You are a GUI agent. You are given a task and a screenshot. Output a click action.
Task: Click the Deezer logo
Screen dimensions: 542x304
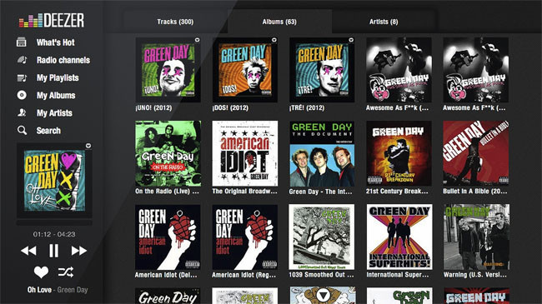coord(52,20)
